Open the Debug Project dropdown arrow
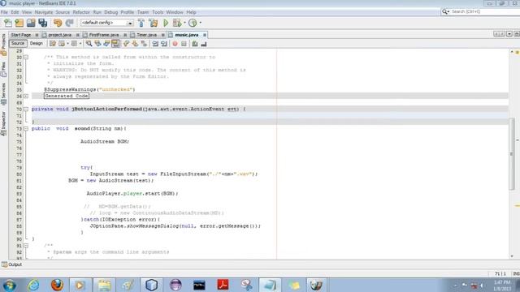This screenshot has width=520, height=292. point(184,23)
